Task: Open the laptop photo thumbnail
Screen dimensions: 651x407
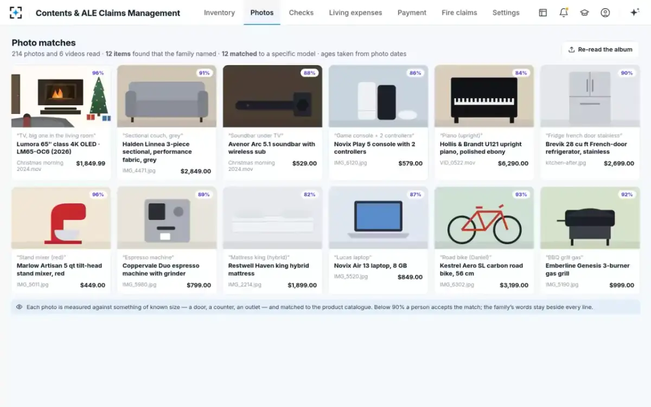Action: (379, 218)
